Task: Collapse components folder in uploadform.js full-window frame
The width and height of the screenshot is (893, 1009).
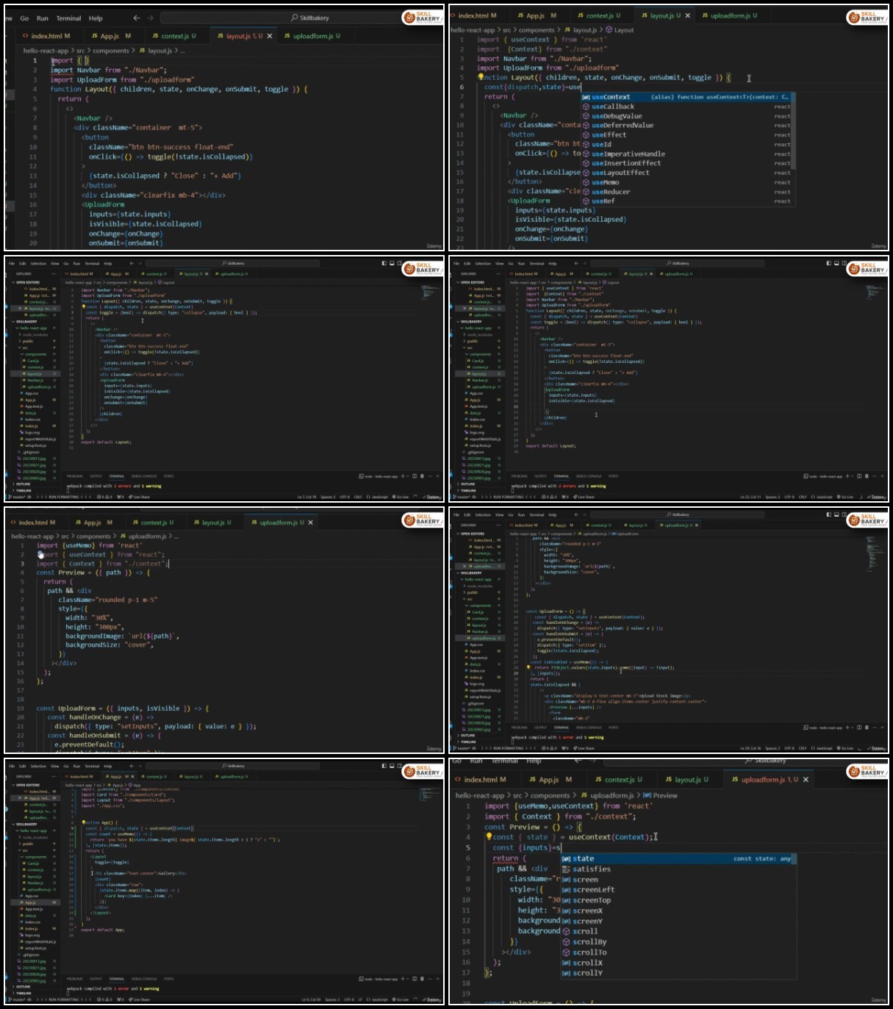Action: (481, 606)
